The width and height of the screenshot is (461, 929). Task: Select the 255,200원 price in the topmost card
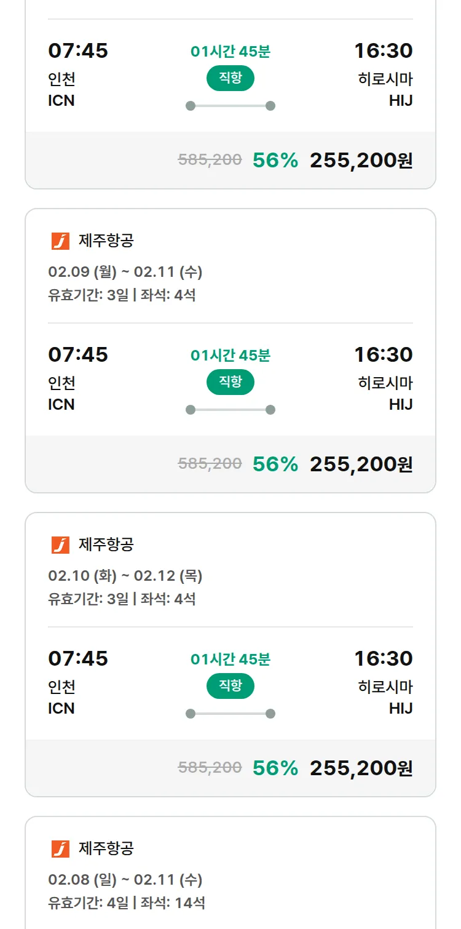(x=361, y=161)
